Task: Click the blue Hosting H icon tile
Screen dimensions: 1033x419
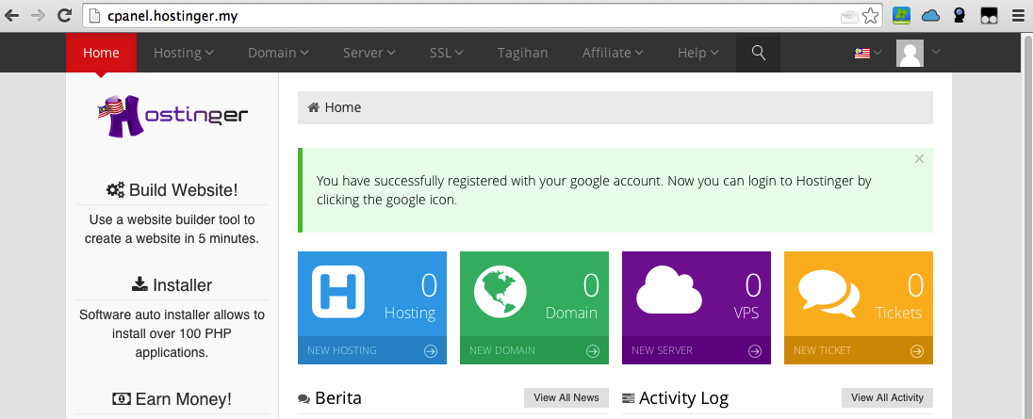Action: (338, 292)
